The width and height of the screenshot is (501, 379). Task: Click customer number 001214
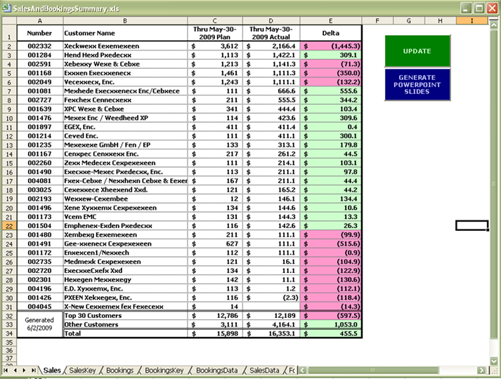pyautogui.click(x=39, y=136)
